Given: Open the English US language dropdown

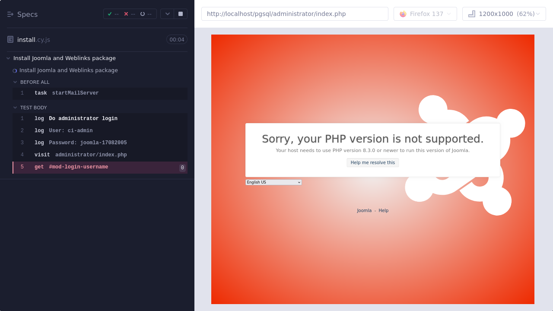Looking at the screenshot, I should coord(273,182).
